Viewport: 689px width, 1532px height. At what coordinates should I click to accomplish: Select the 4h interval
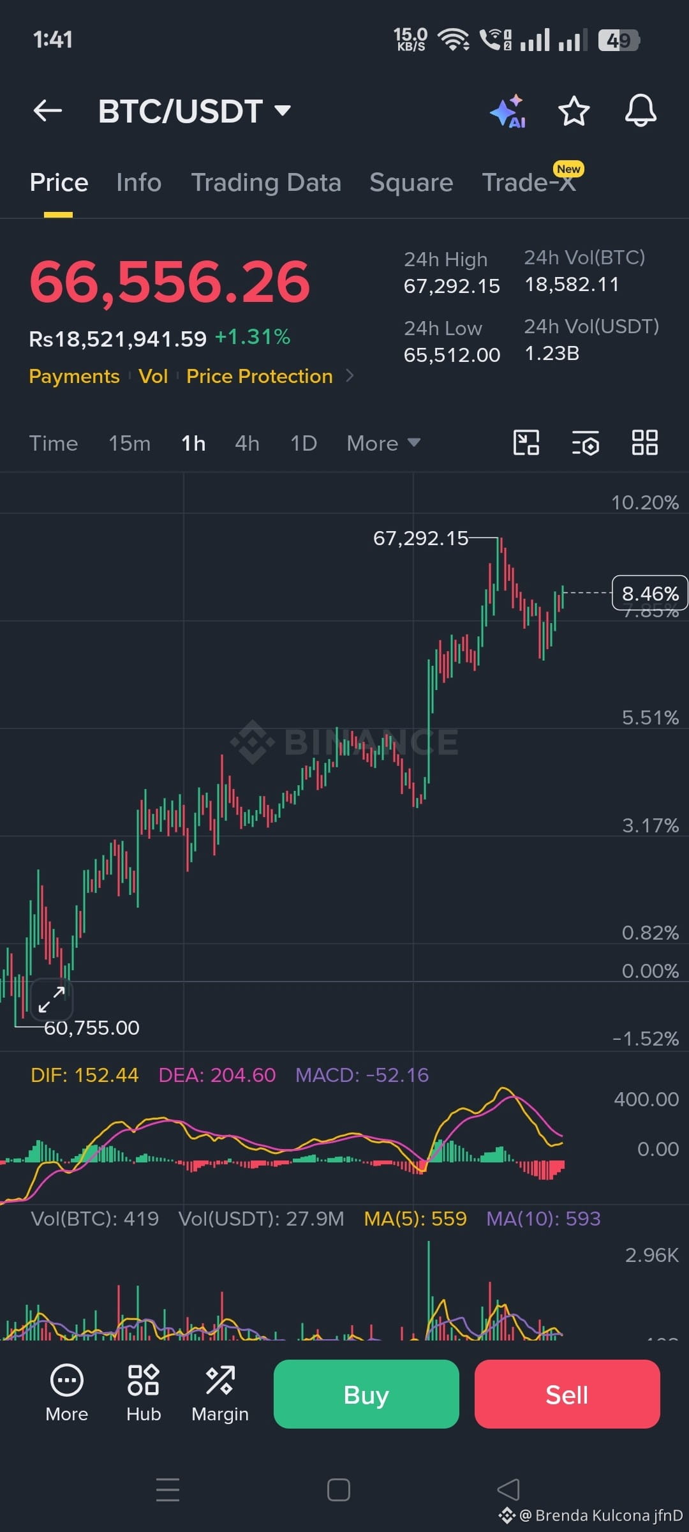(x=248, y=443)
